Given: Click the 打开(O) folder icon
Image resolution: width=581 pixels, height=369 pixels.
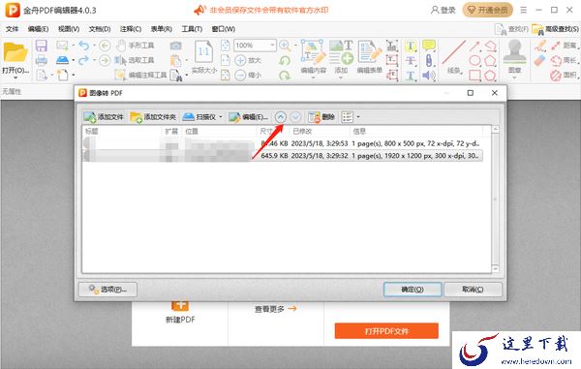Looking at the screenshot, I should pyautogui.click(x=15, y=52).
